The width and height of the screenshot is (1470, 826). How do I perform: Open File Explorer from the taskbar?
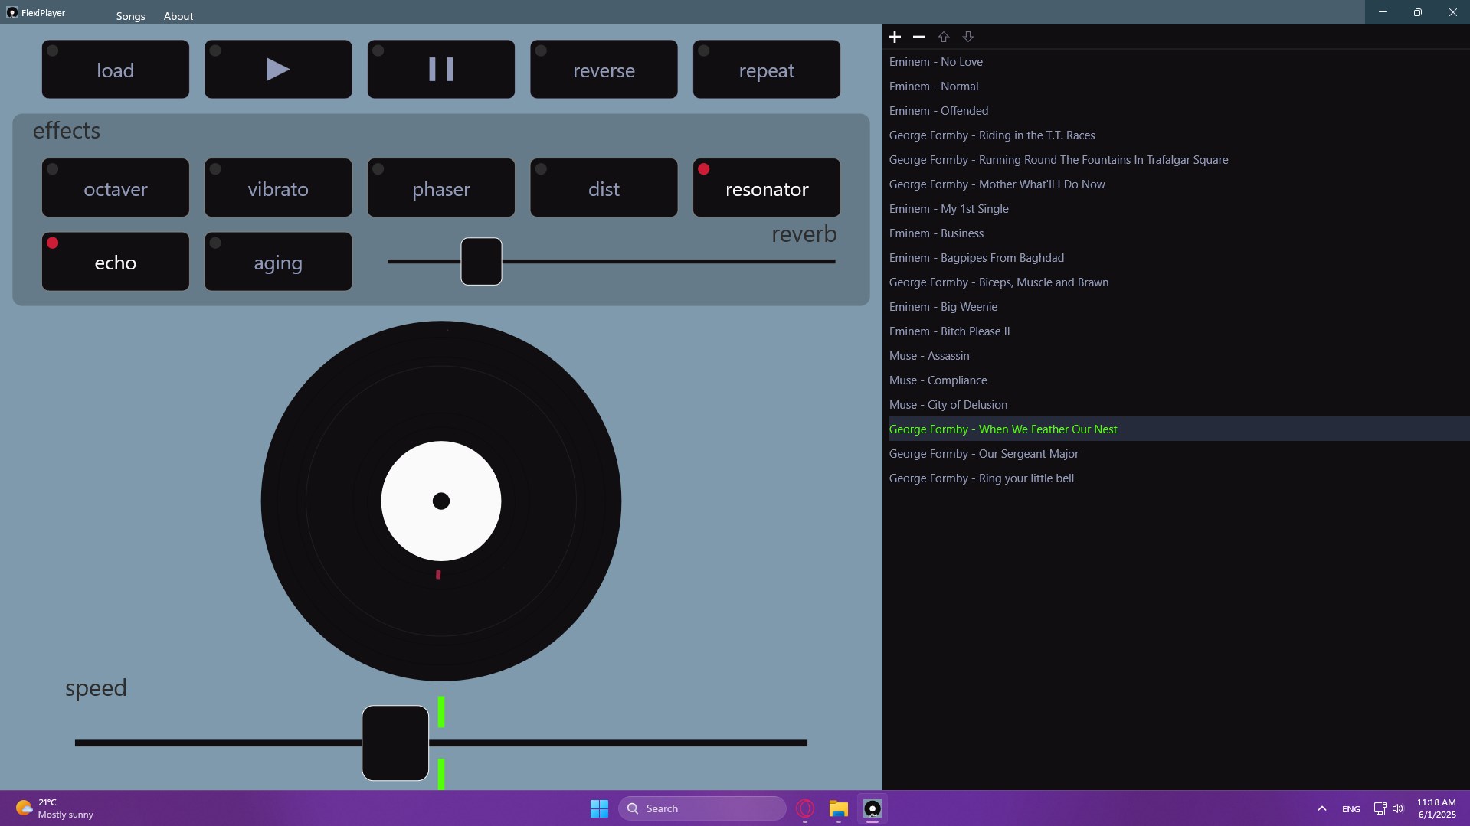pyautogui.click(x=838, y=809)
